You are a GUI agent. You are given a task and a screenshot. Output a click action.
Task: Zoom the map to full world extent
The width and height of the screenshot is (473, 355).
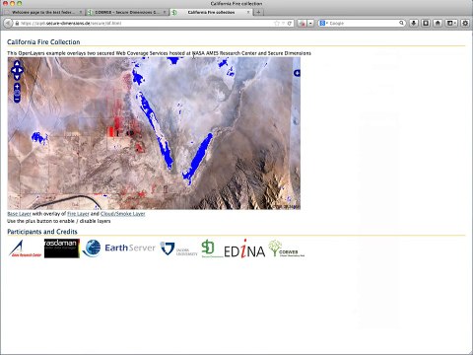pyautogui.click(x=17, y=93)
